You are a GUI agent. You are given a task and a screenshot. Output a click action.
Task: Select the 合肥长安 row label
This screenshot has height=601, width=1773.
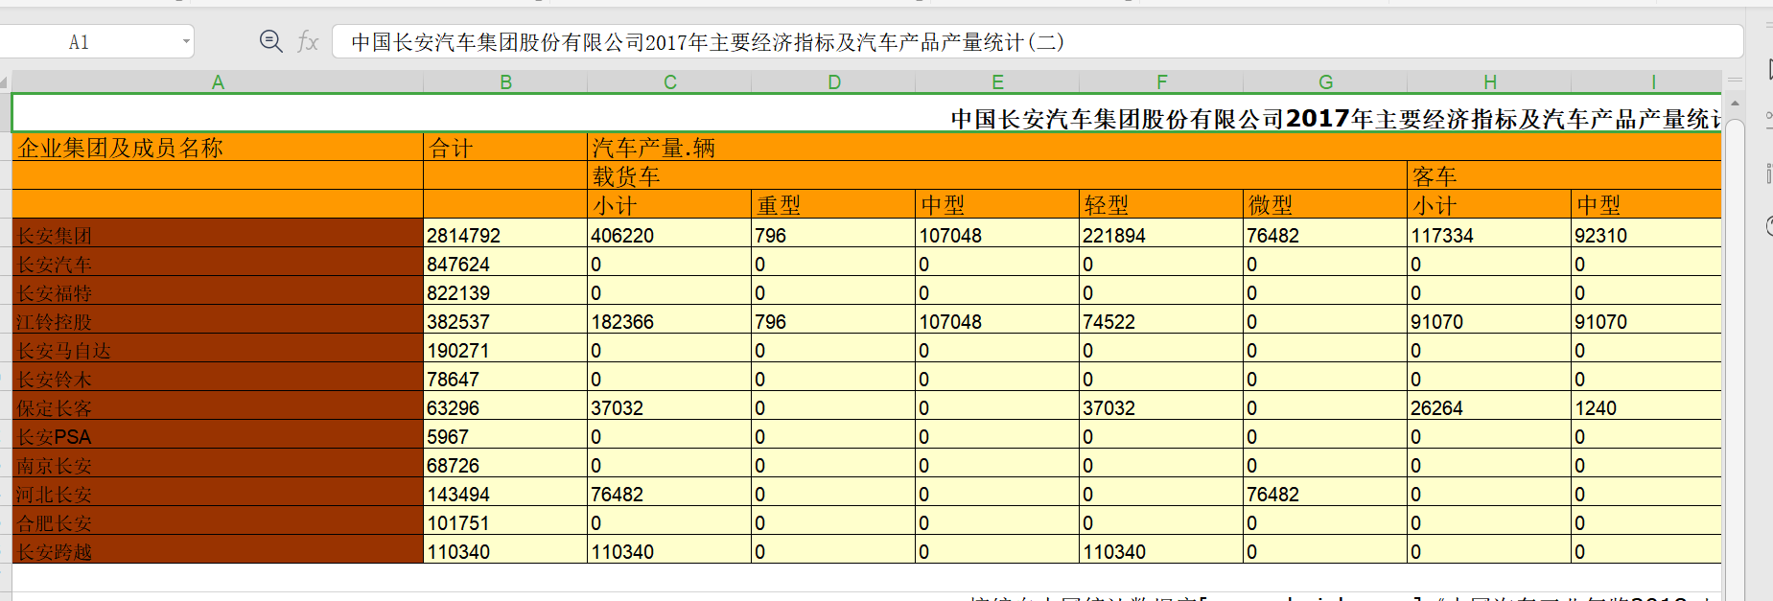[x=218, y=521]
